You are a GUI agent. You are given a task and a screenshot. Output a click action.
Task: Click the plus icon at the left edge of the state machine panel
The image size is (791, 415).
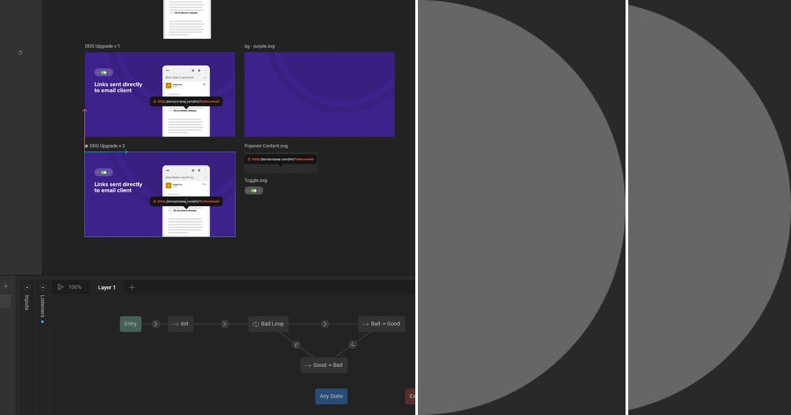click(x=5, y=285)
